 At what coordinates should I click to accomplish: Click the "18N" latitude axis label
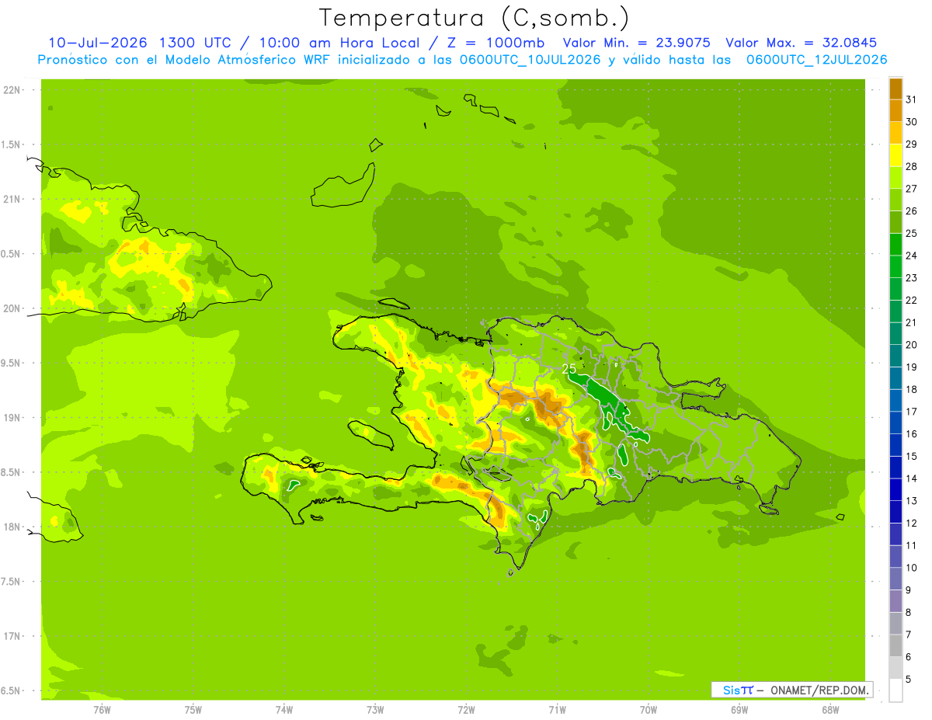(12, 527)
